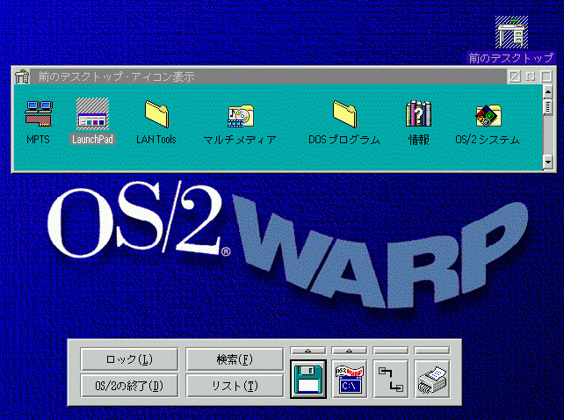Launch the OS/2 Warp command prompt icon
This screenshot has width=564, height=420.
350,379
